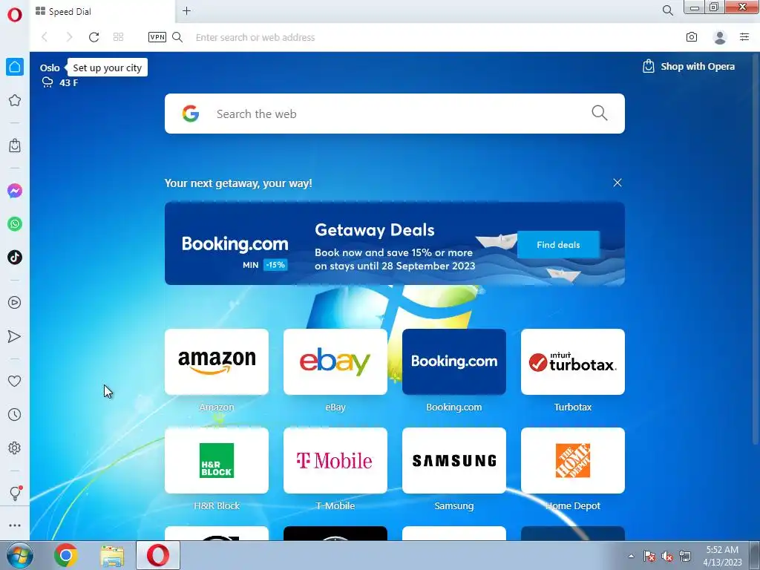Open the user profile avatar icon
The height and width of the screenshot is (570, 760).
point(720,37)
